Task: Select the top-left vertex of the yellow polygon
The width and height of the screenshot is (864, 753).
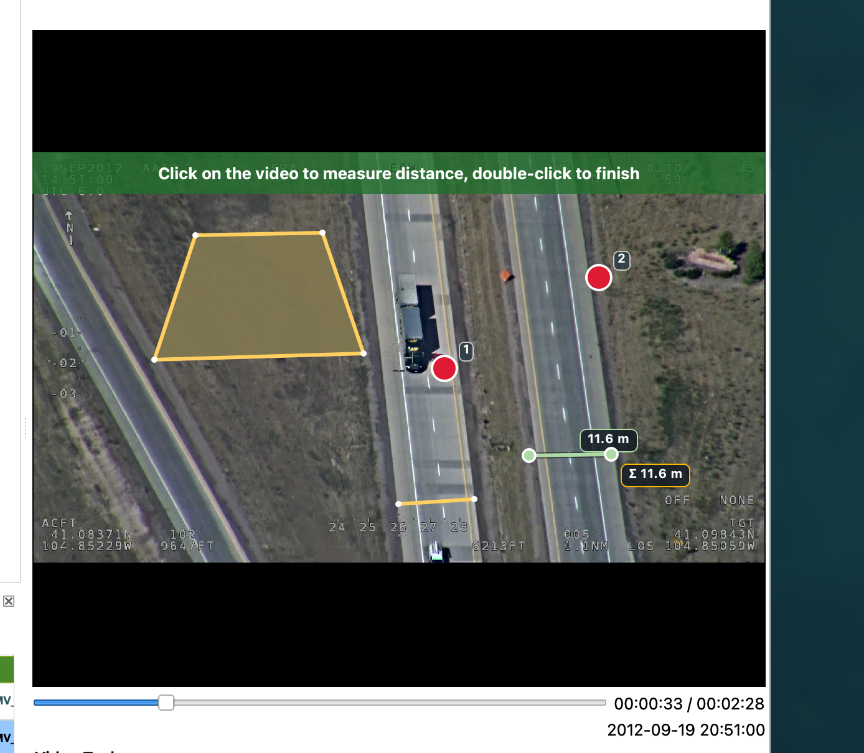Action: tap(195, 235)
